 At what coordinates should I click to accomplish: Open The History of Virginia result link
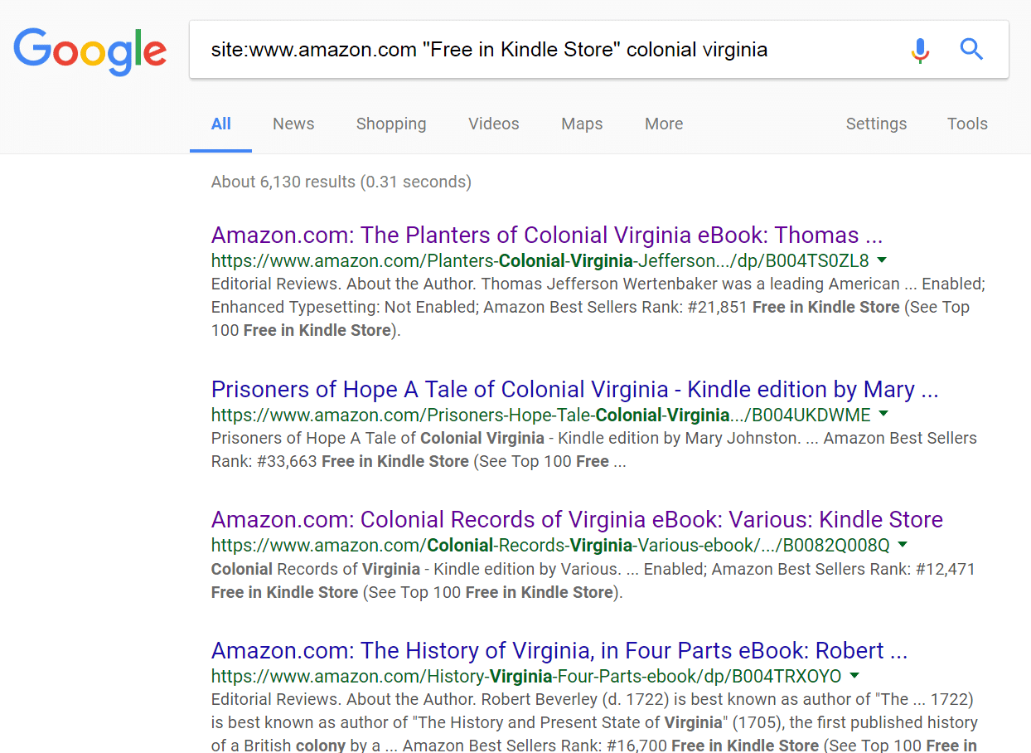tap(559, 650)
